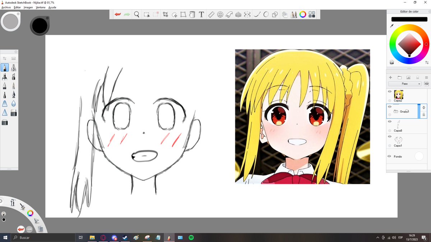
Task: Select the Capa2 layer thumbnail
Action: pyautogui.click(x=398, y=94)
